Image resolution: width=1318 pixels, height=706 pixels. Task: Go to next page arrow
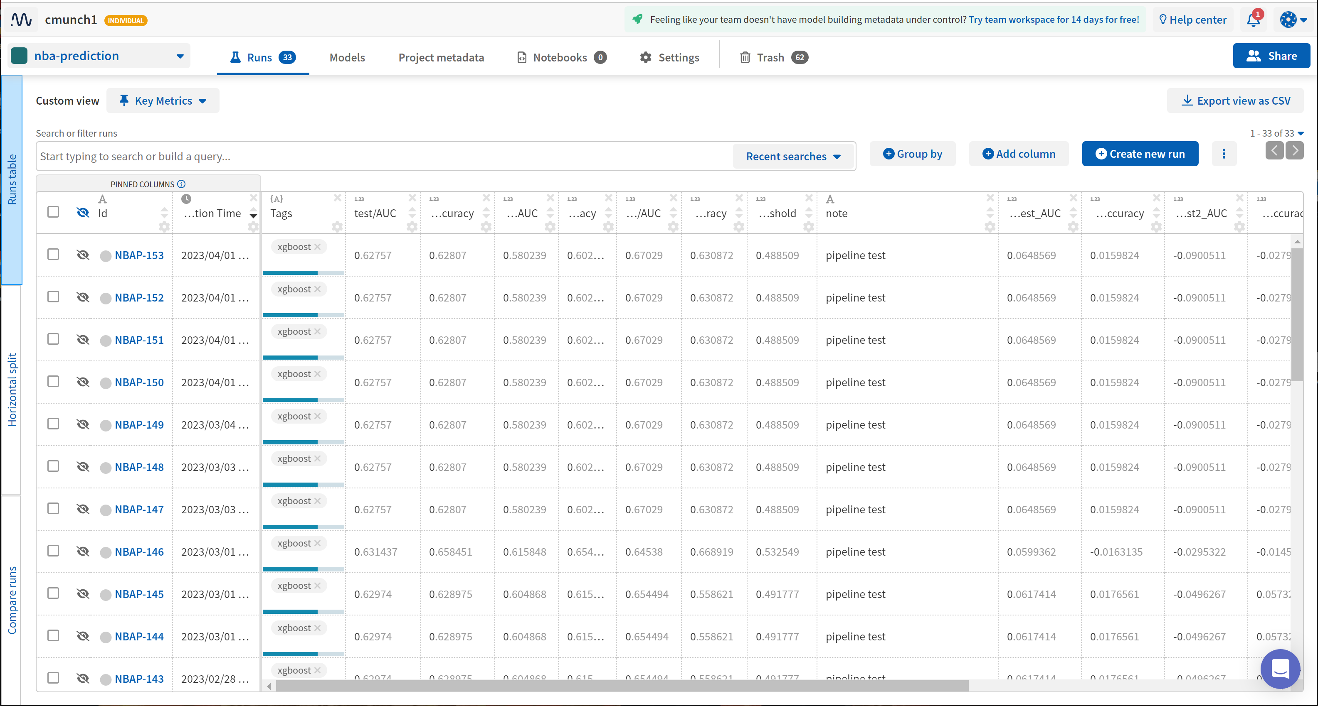coord(1295,151)
